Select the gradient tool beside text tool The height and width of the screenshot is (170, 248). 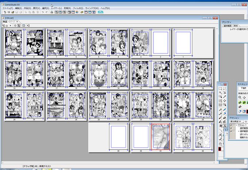point(221,126)
